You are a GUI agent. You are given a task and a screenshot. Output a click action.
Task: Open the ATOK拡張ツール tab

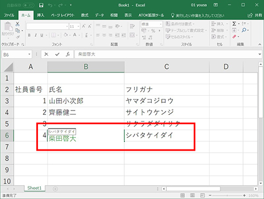pyautogui.click(x=151, y=15)
